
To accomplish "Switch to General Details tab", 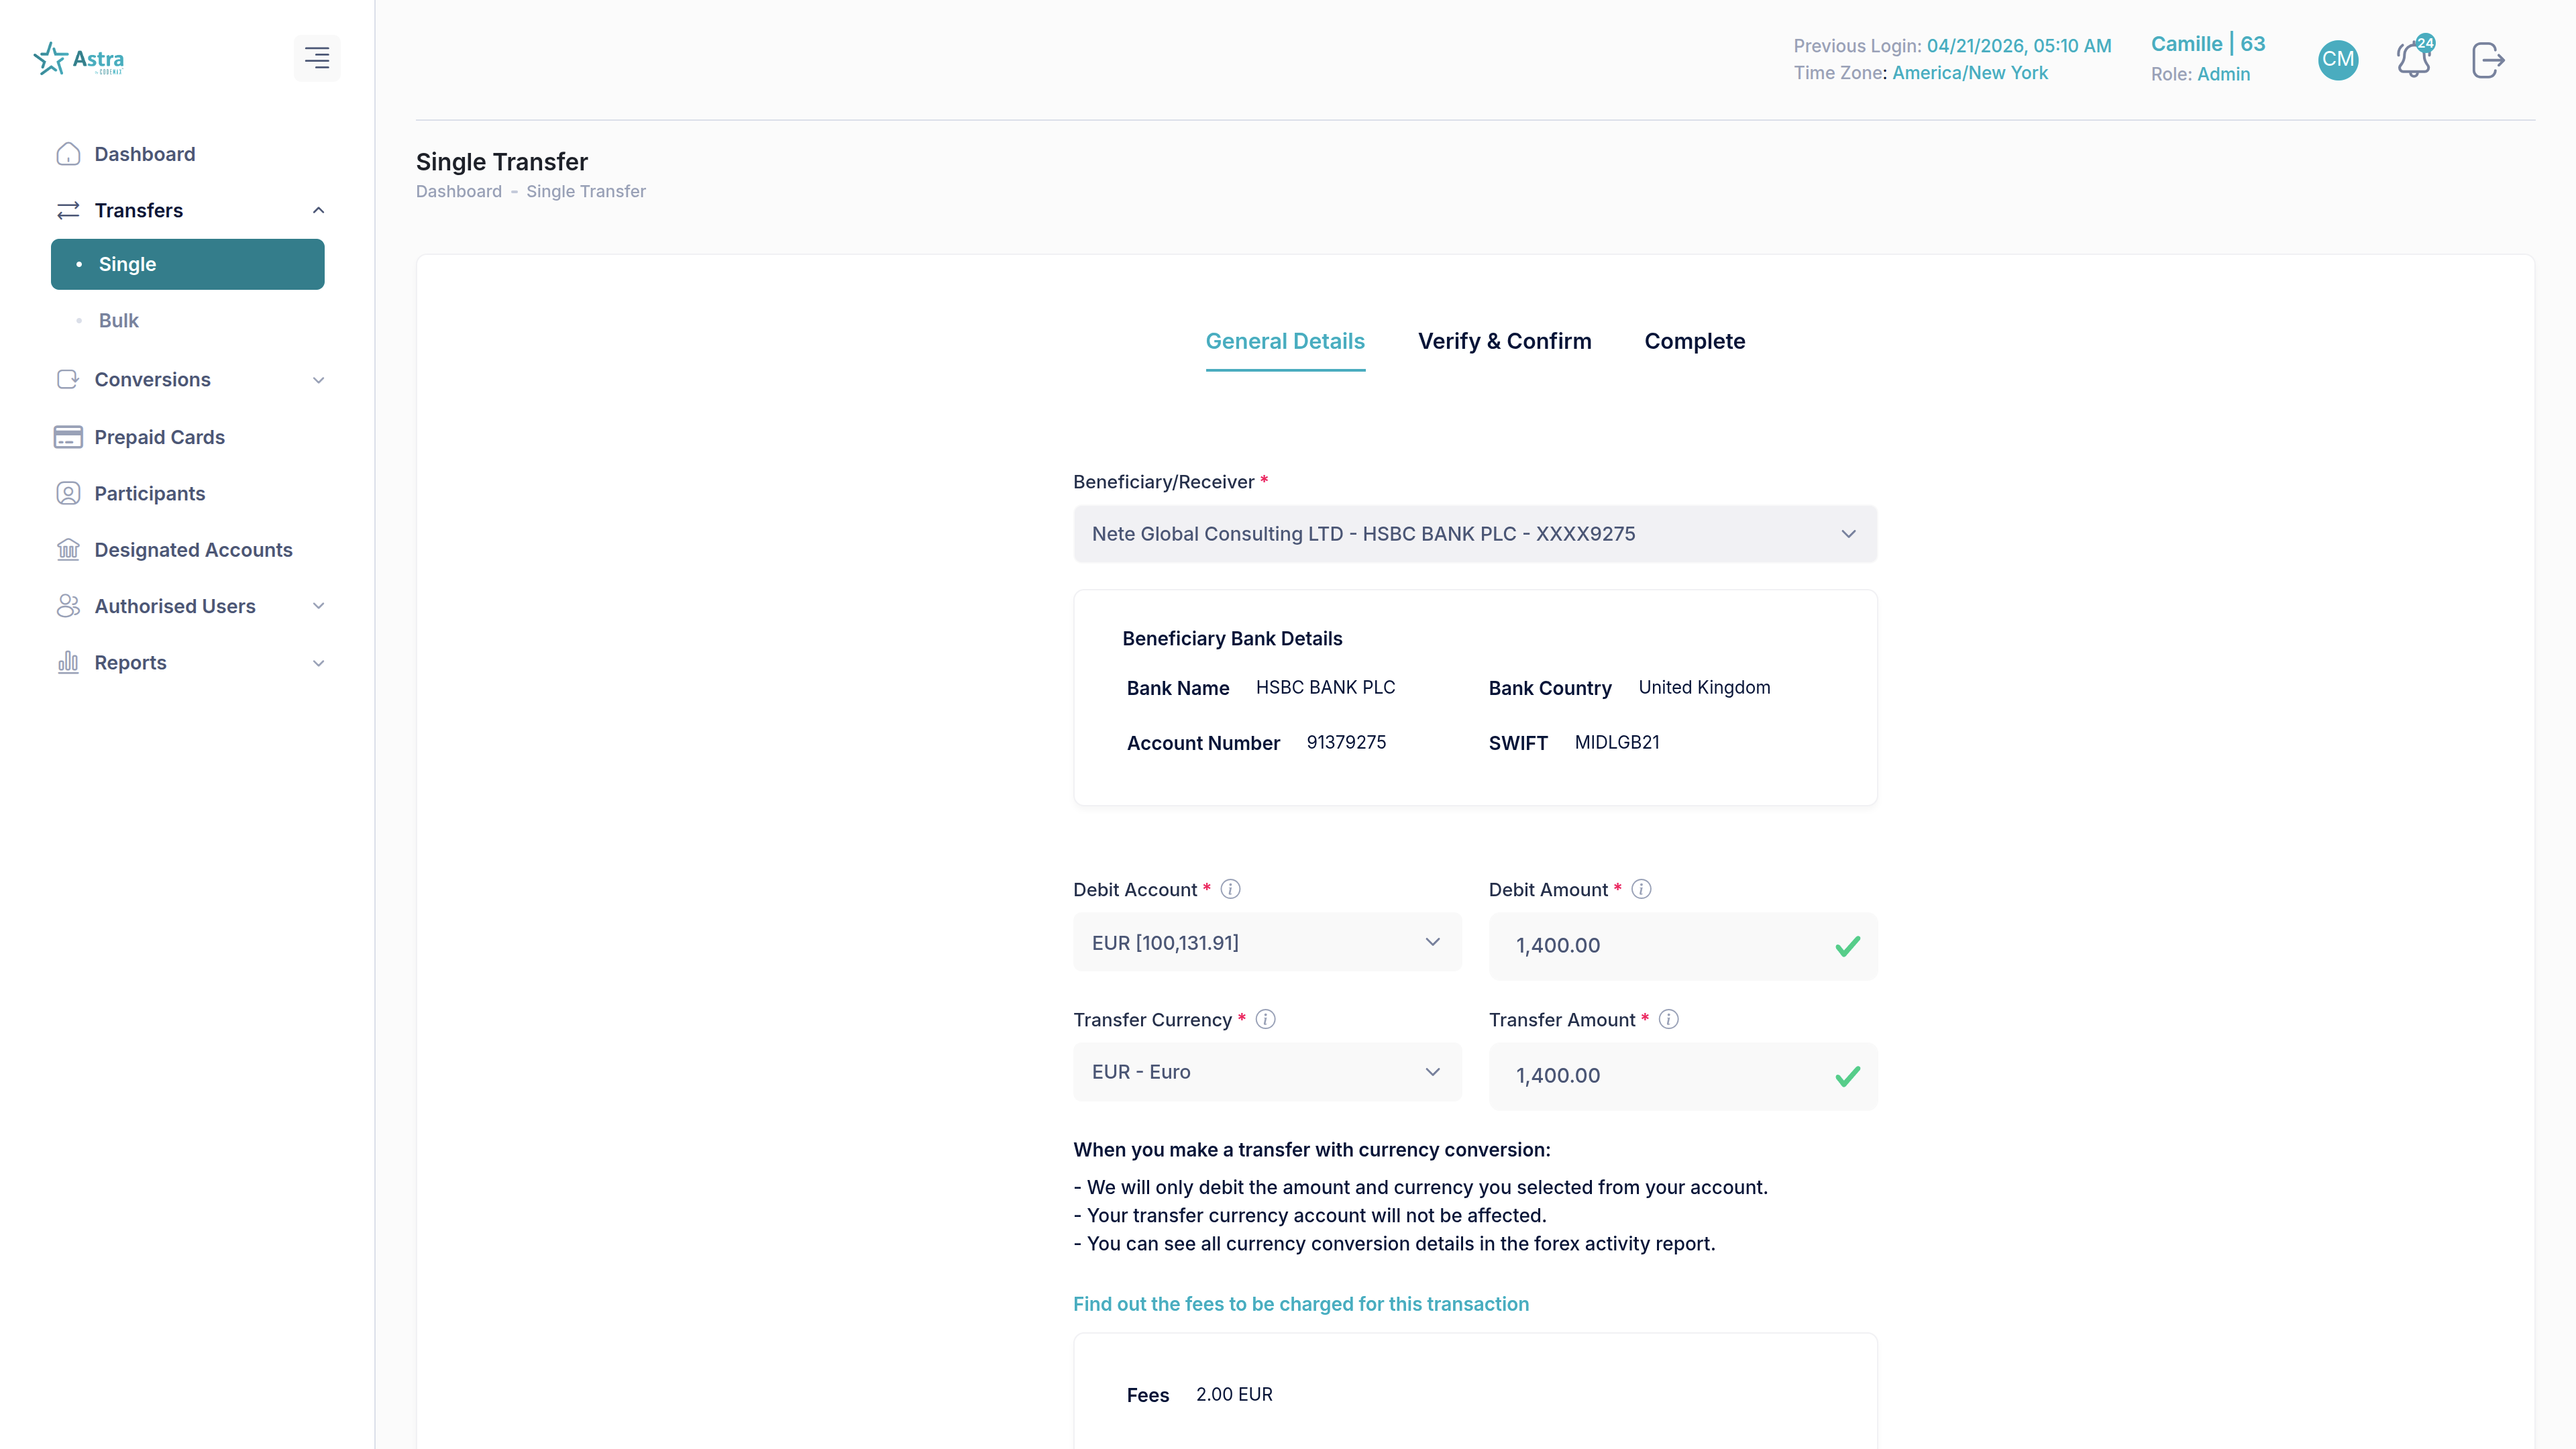I will tap(1285, 341).
